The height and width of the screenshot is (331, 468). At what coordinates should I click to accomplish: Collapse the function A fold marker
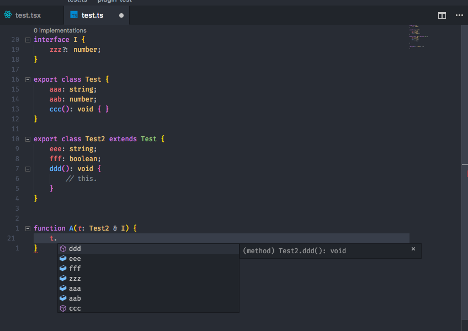tap(28, 228)
